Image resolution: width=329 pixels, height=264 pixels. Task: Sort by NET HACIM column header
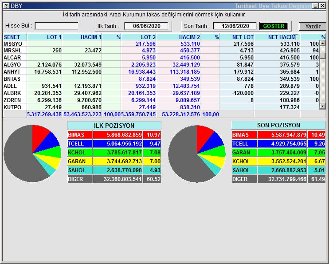(281, 37)
